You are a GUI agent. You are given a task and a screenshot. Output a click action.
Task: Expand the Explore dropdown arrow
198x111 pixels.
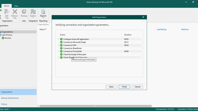click(x=33, y=18)
